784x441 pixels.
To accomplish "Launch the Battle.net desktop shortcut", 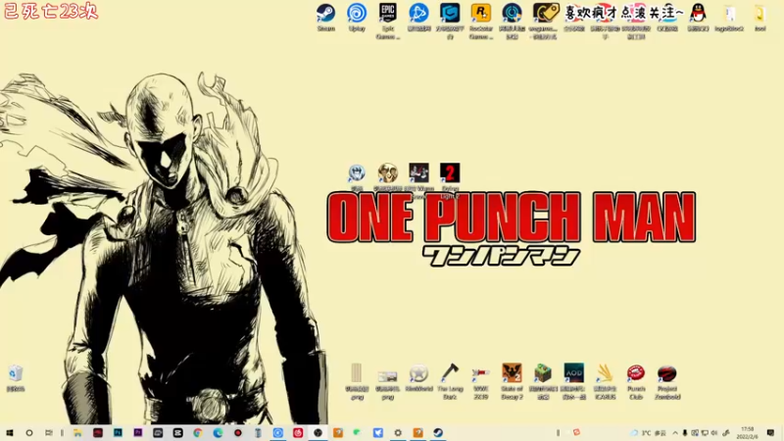I will tap(419, 17).
